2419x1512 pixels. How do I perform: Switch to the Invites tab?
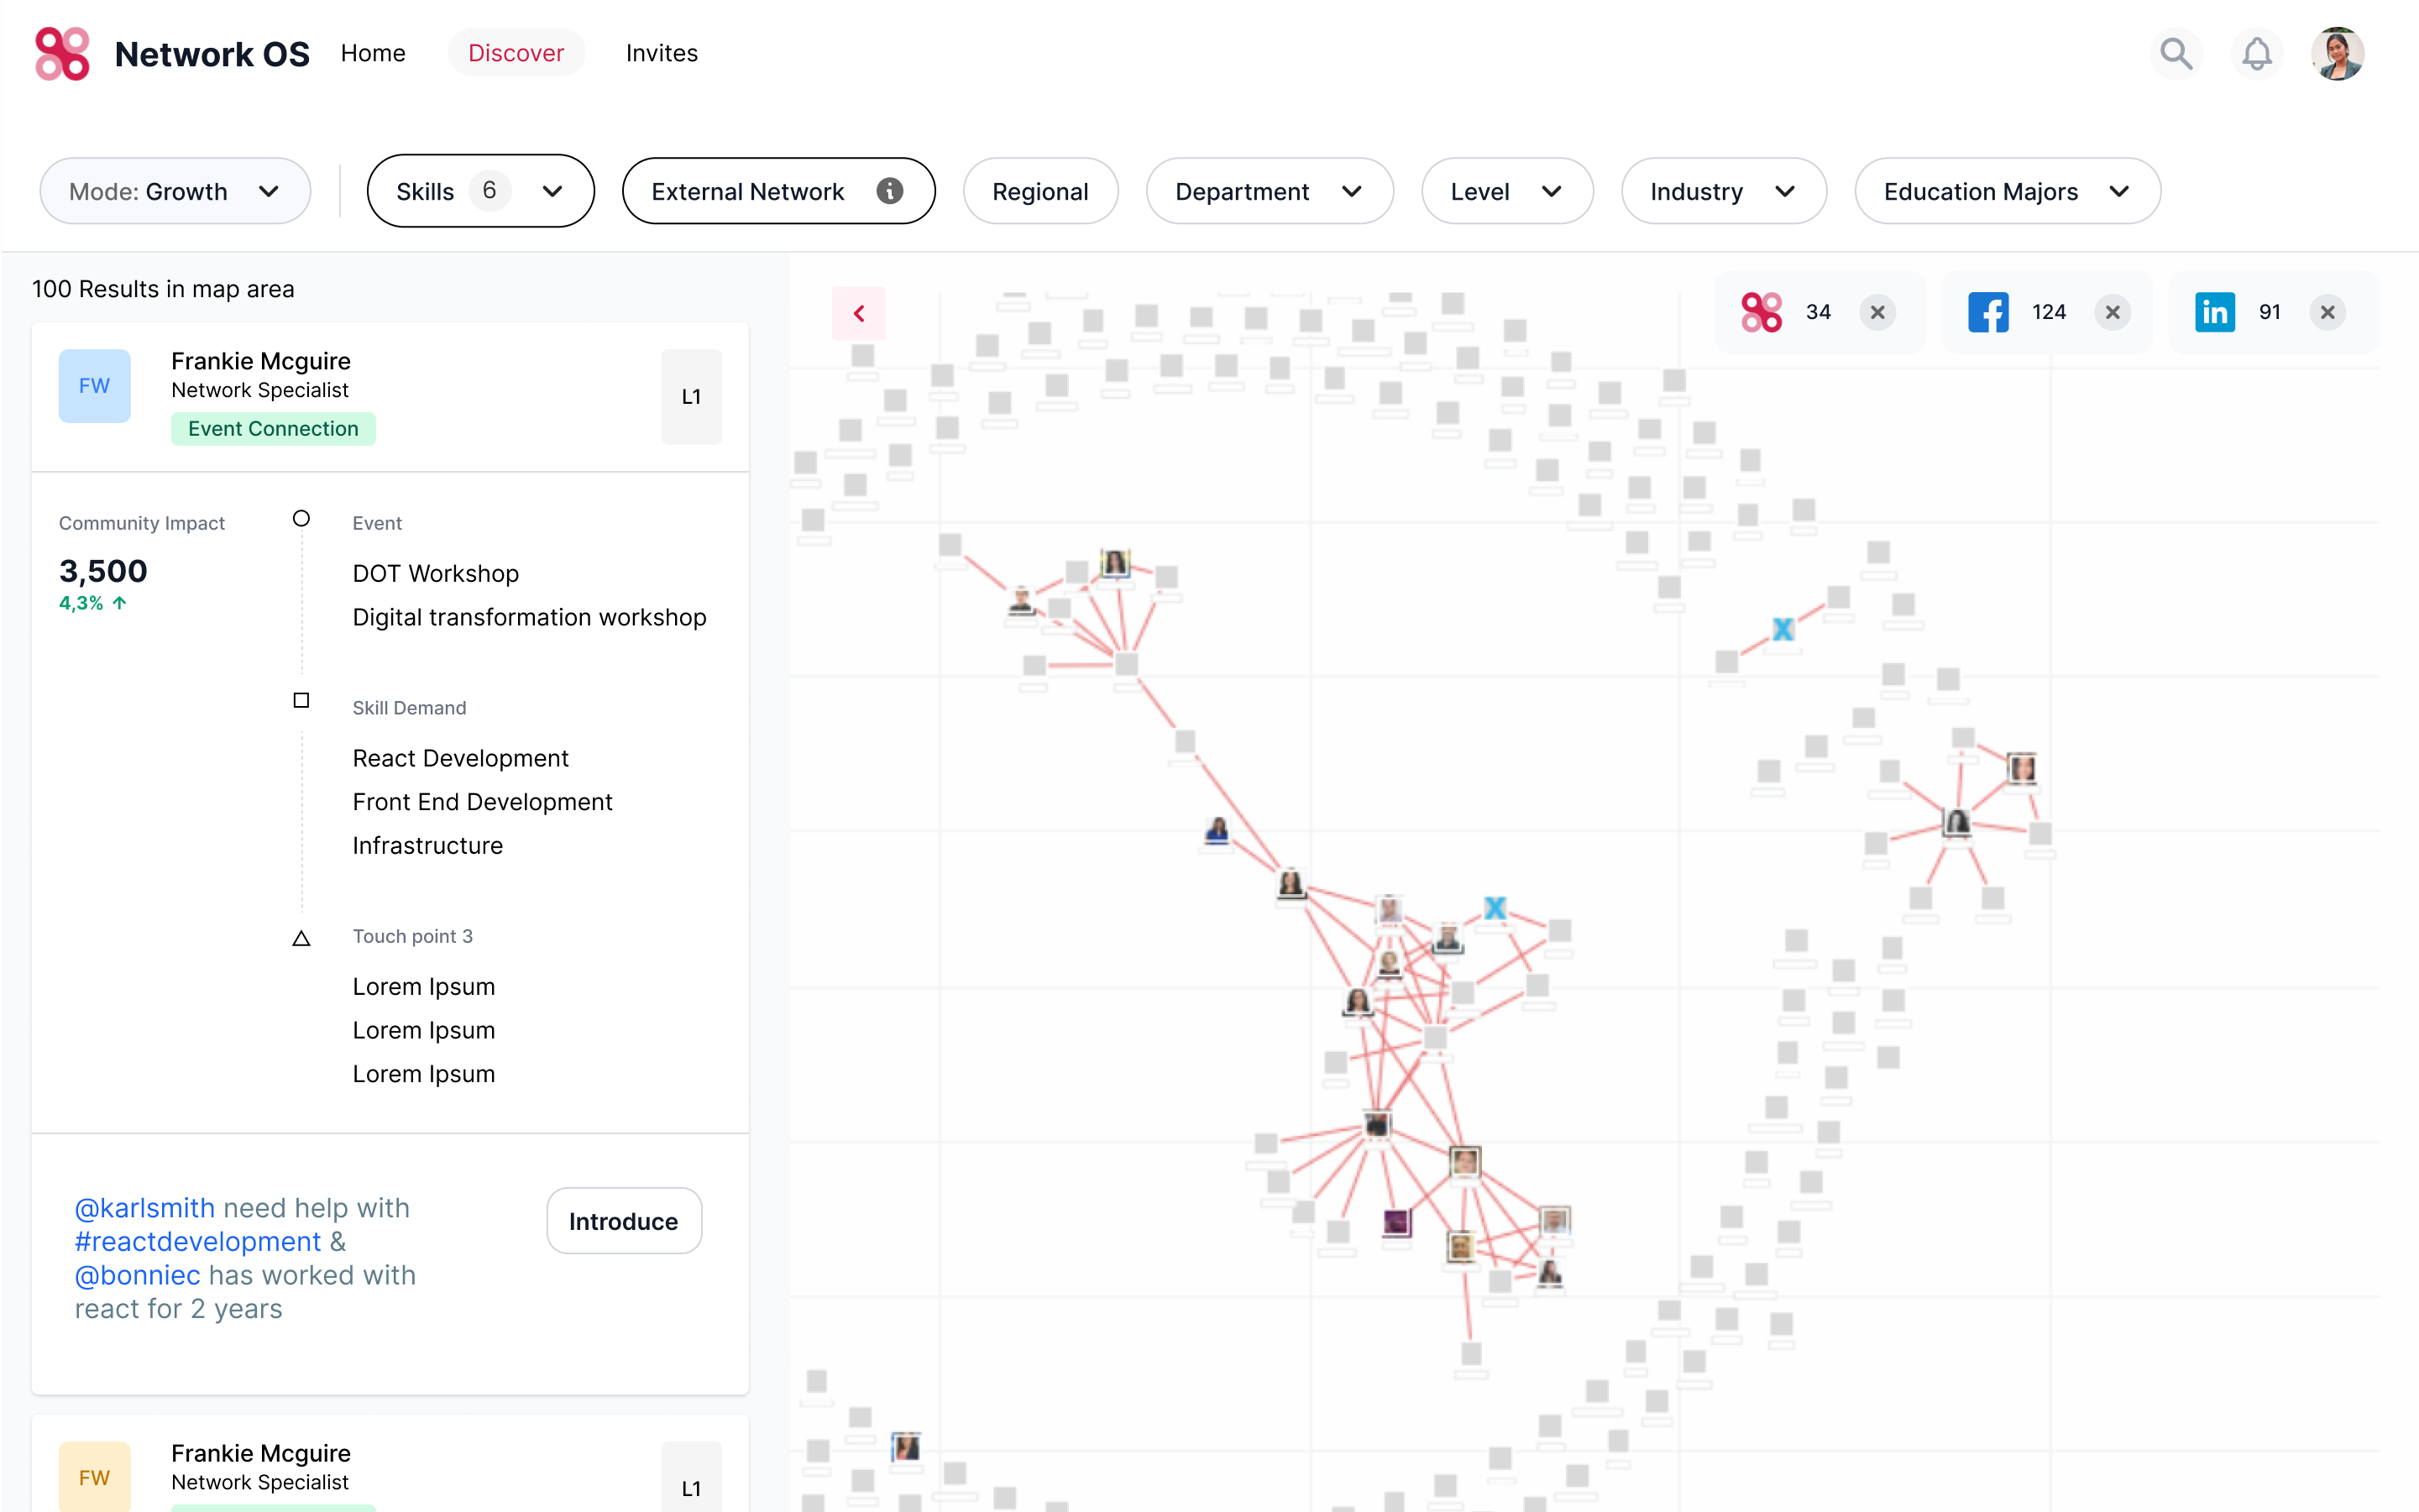[x=661, y=53]
